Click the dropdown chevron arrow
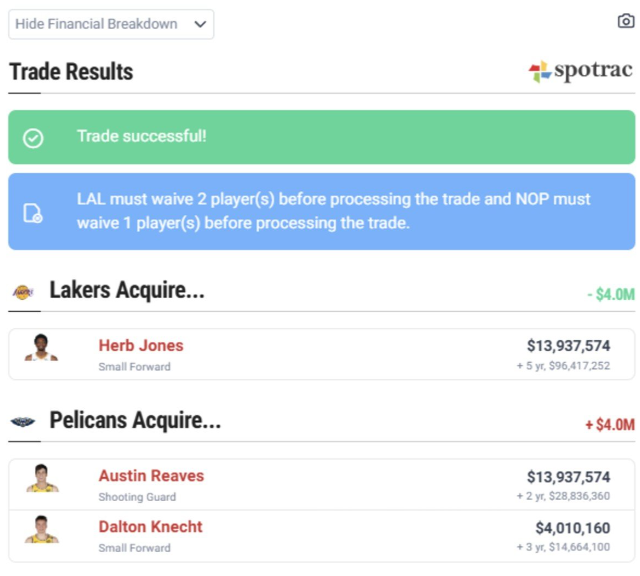 coord(200,24)
